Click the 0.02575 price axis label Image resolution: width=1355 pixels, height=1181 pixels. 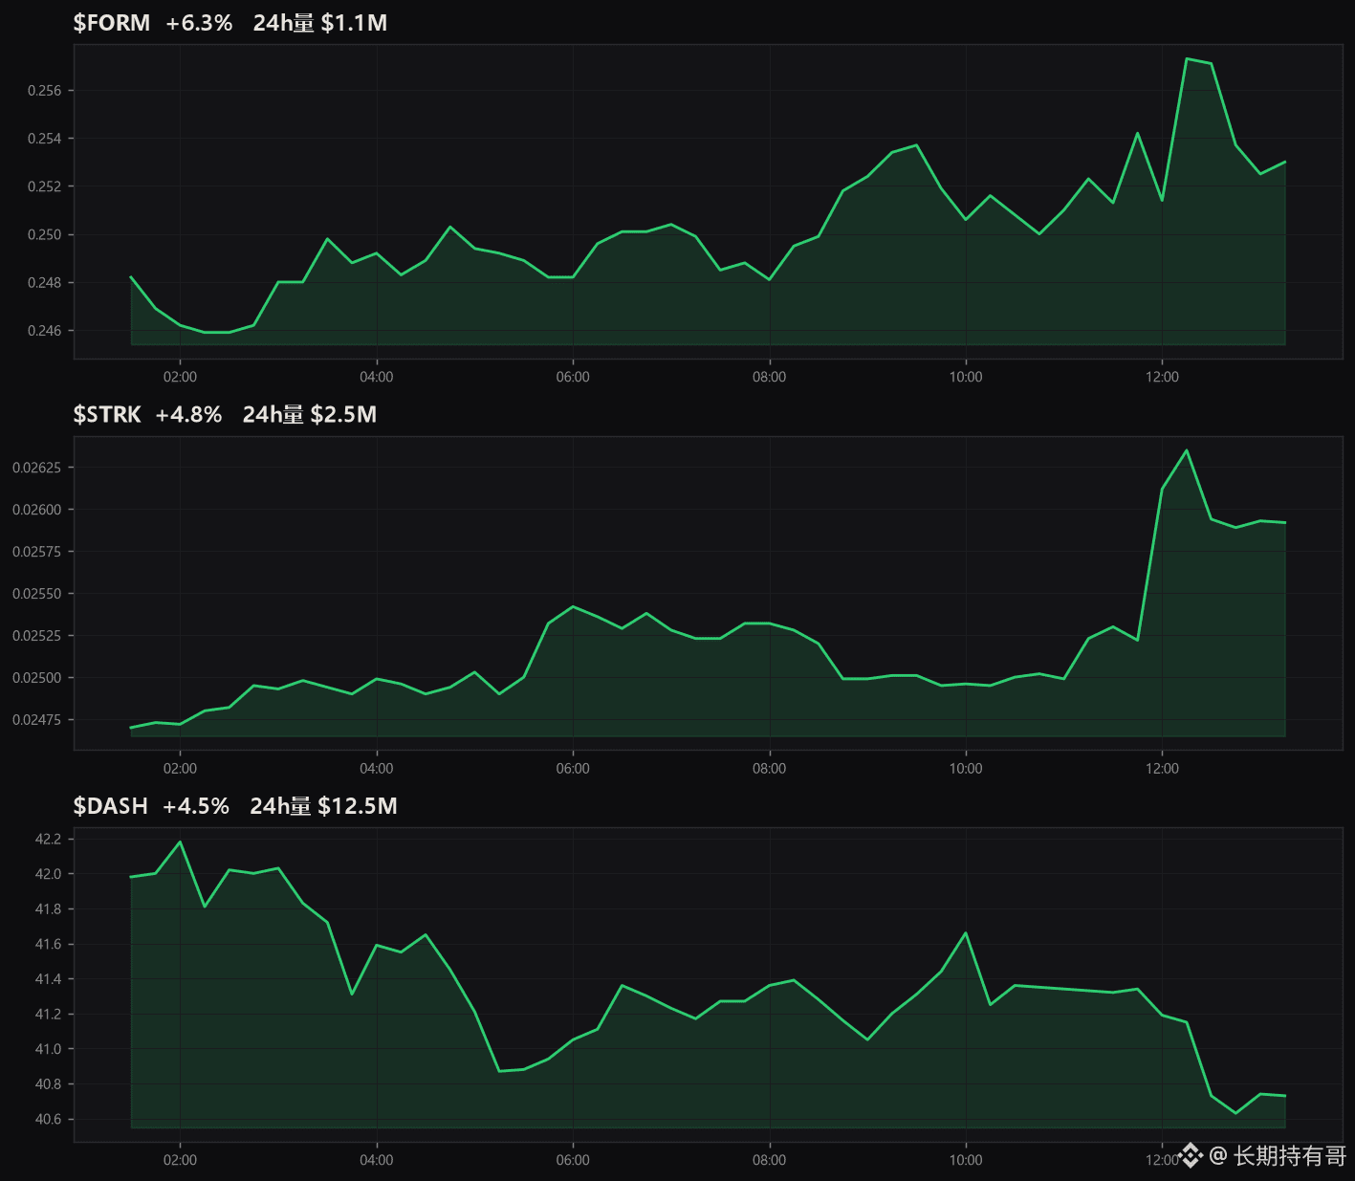(x=36, y=552)
